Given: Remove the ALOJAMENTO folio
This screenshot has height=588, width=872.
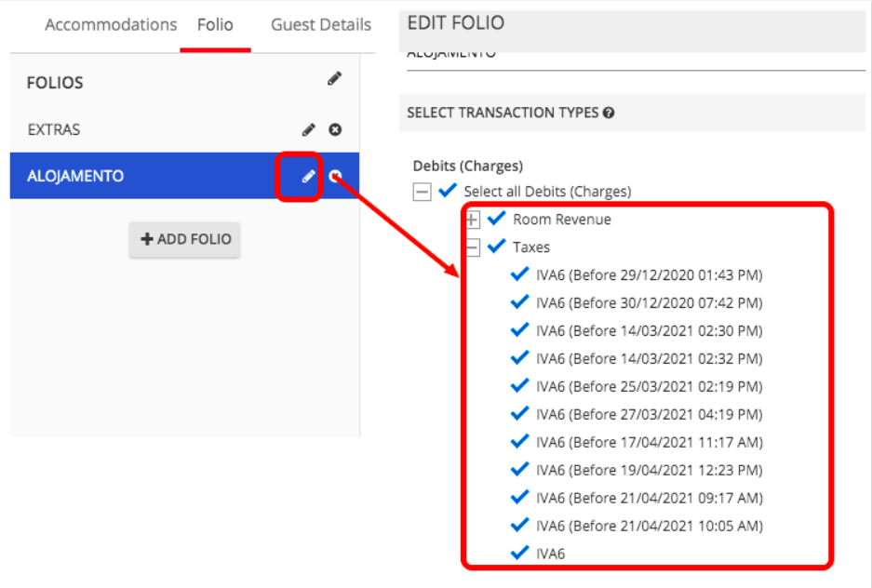Looking at the screenshot, I should tap(336, 176).
